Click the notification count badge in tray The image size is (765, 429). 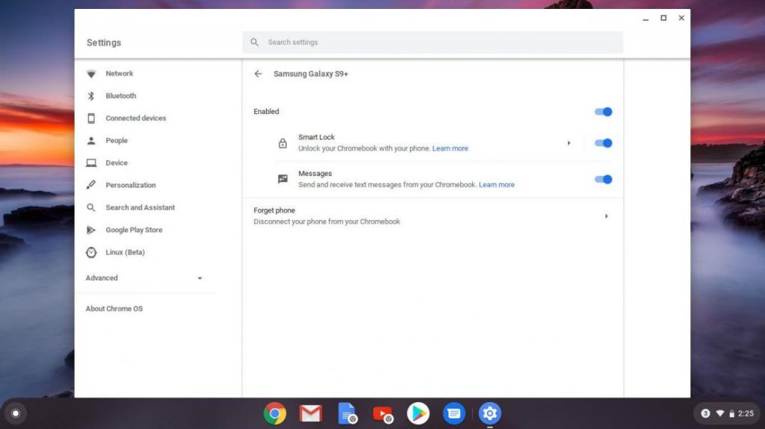point(705,413)
